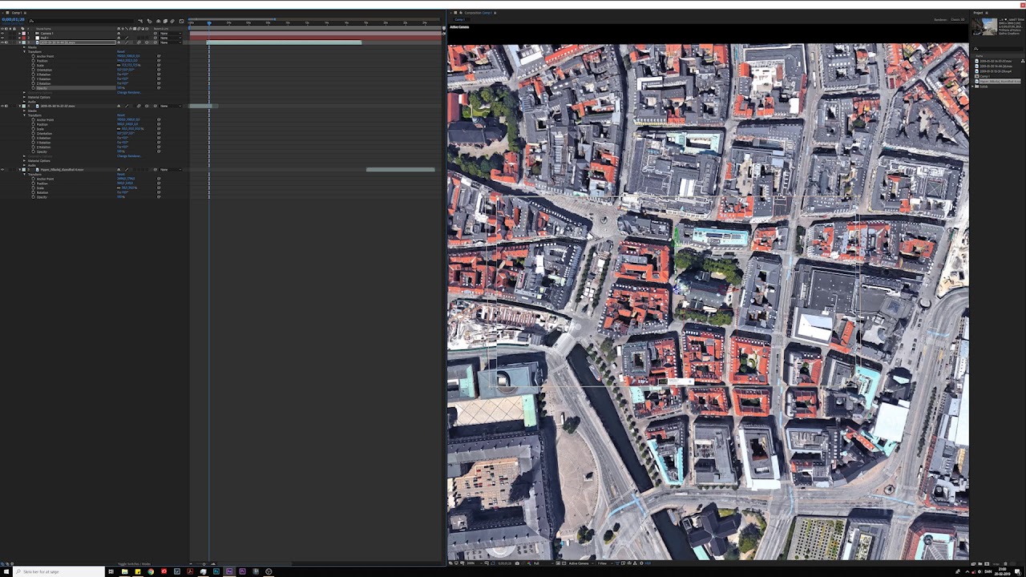The width and height of the screenshot is (1026, 577).
Task: Reset the Transform of layer 4
Action: (121, 115)
